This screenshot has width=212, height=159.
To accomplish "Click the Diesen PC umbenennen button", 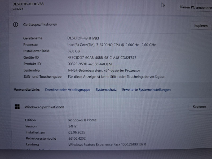I will pyautogui.click(x=195, y=7).
